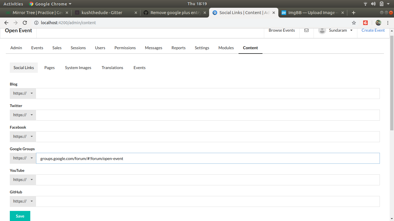The image size is (394, 221).
Task: Click the Wi-Fi icon in system tray
Action: [365, 4]
